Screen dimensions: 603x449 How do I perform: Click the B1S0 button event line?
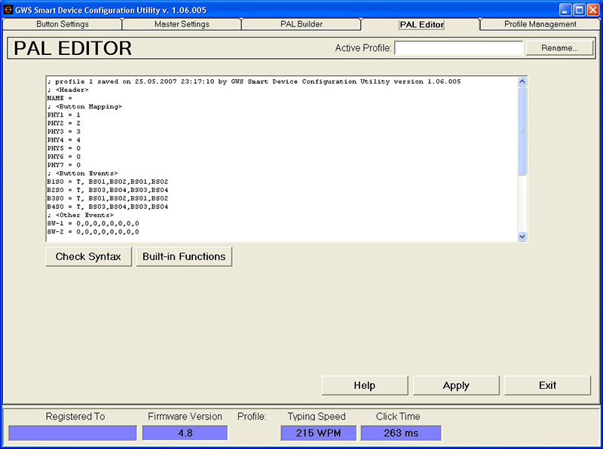tap(108, 182)
